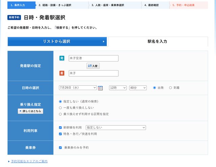Toggle 特急・急行／快速を利用 checkbox
Viewport: 216px width, 167px height.
click(60, 134)
